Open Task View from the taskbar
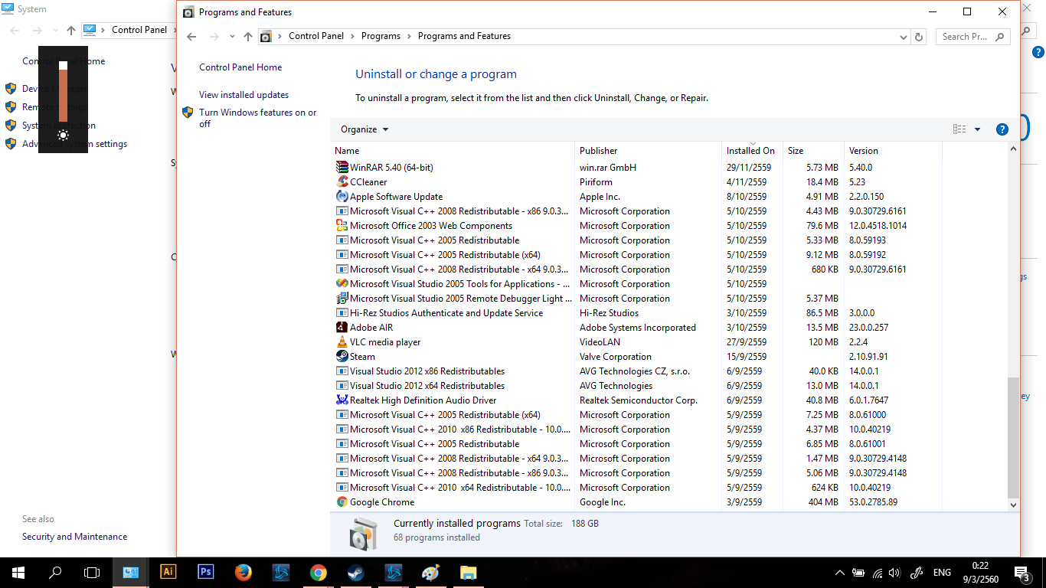 point(92,572)
